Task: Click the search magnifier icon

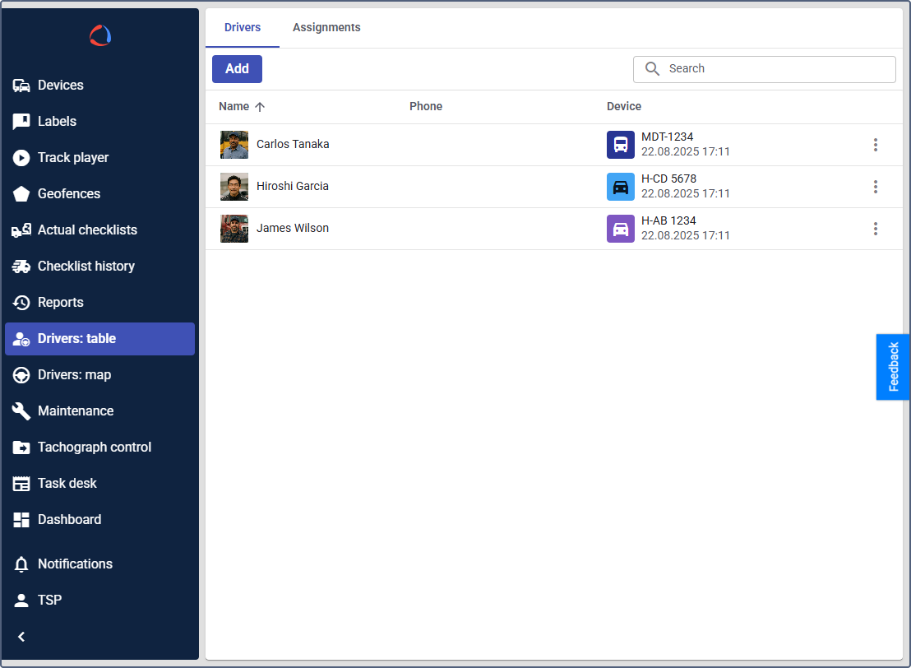Action: pos(653,68)
